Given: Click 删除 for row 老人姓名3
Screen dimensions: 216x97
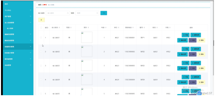Looking at the screenshot, I should pos(201,68).
